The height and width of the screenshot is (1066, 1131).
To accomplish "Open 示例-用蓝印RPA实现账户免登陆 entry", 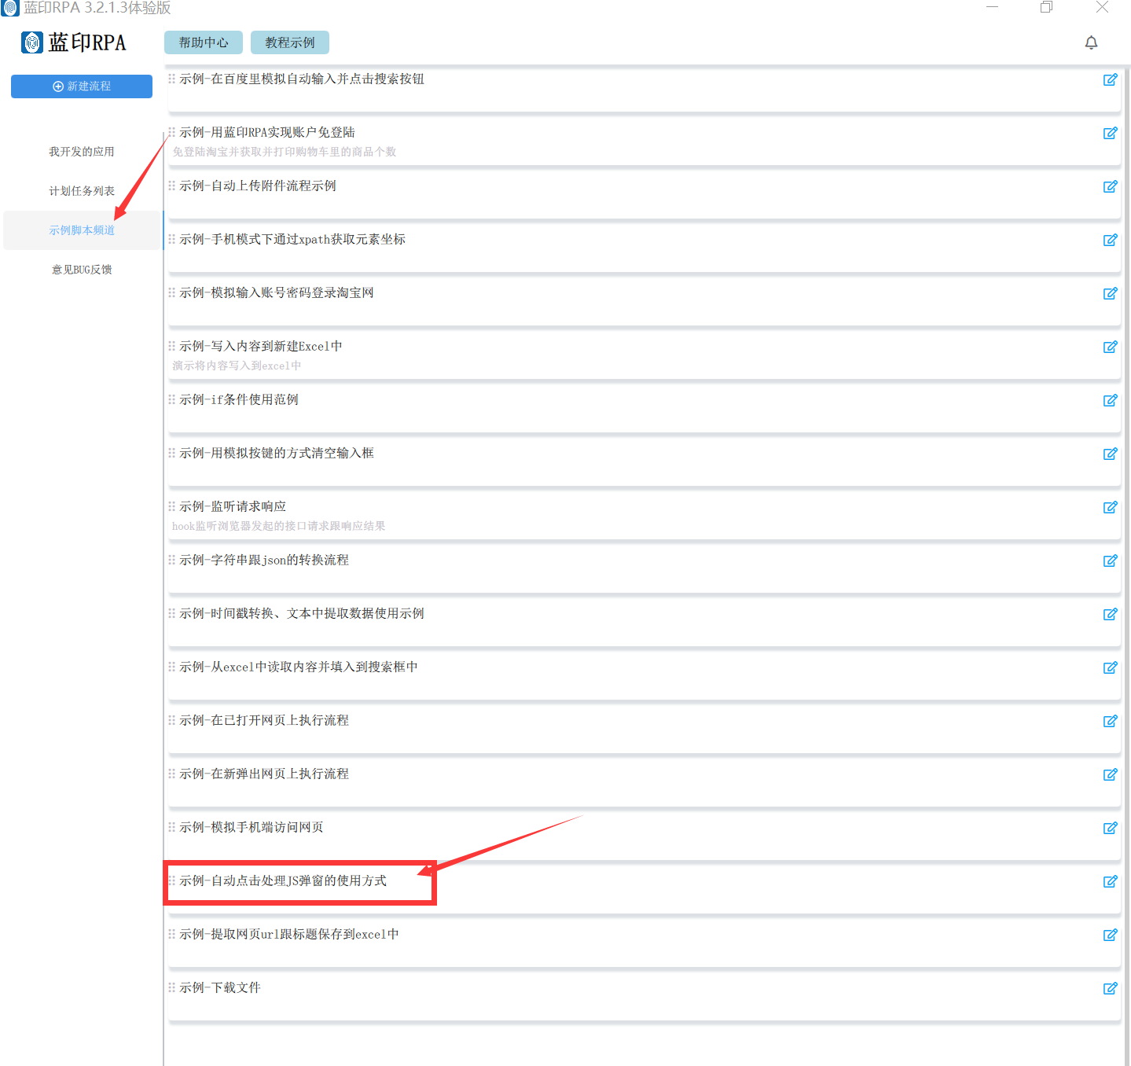I will click(267, 132).
